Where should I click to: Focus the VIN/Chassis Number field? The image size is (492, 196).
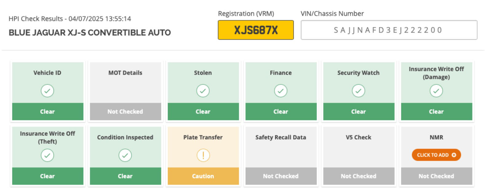[389, 30]
